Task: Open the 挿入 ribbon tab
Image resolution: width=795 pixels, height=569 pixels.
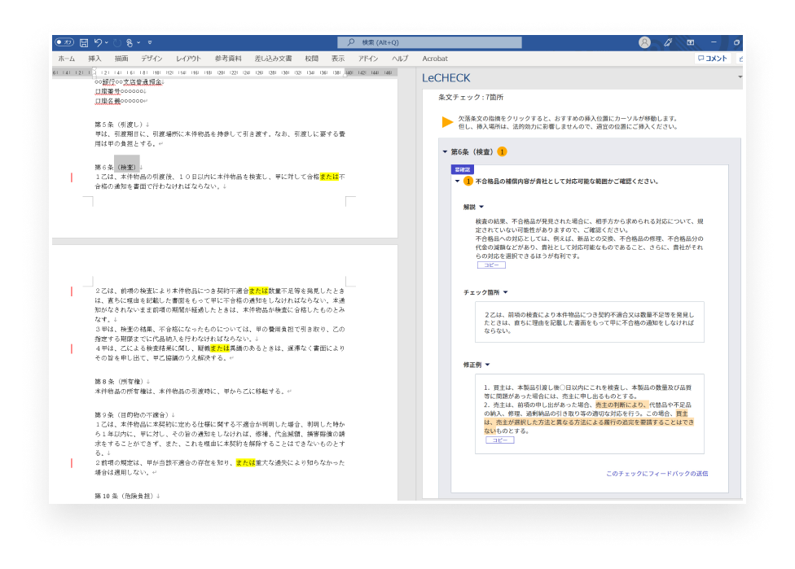Action: pyautogui.click(x=94, y=59)
